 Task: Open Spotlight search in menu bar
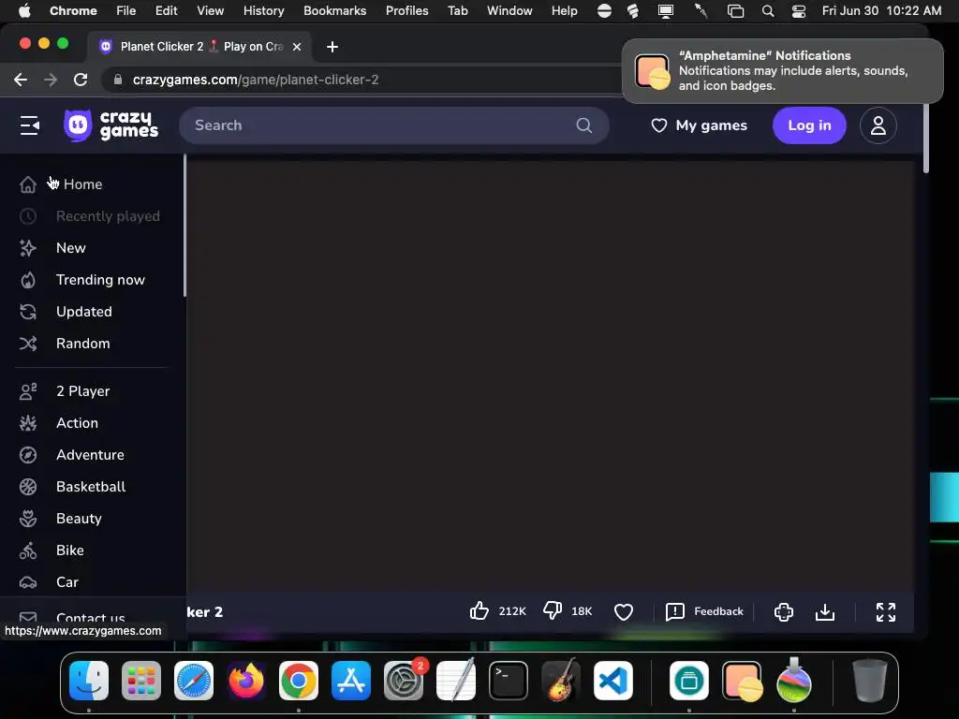tap(768, 10)
